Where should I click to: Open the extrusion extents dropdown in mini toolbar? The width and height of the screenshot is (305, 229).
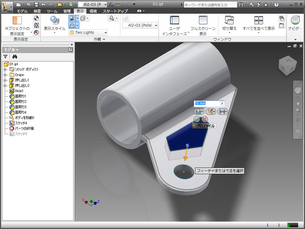(x=223, y=111)
